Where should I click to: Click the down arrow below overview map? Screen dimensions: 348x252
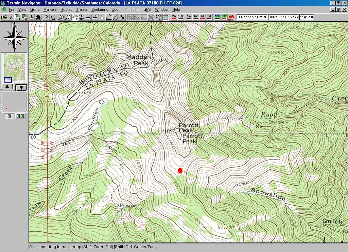coord(21,87)
